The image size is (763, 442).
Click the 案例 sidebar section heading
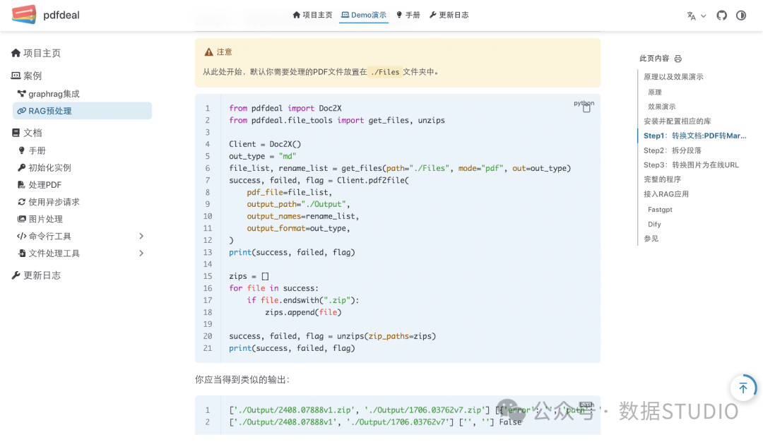tap(27, 76)
